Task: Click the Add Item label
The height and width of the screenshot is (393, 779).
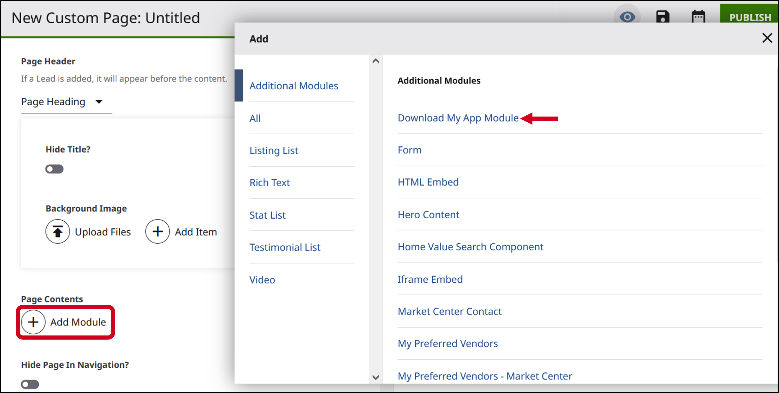Action: click(x=196, y=232)
